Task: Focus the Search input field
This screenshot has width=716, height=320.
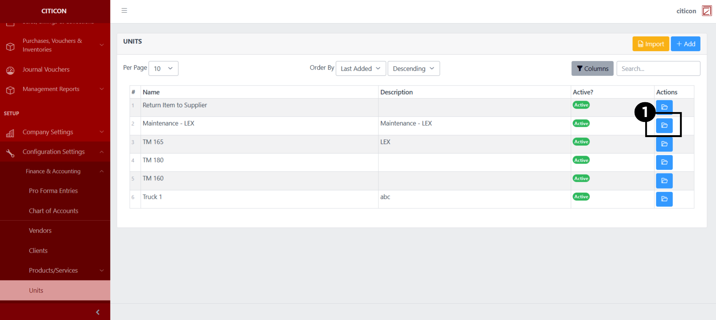Action: tap(658, 69)
